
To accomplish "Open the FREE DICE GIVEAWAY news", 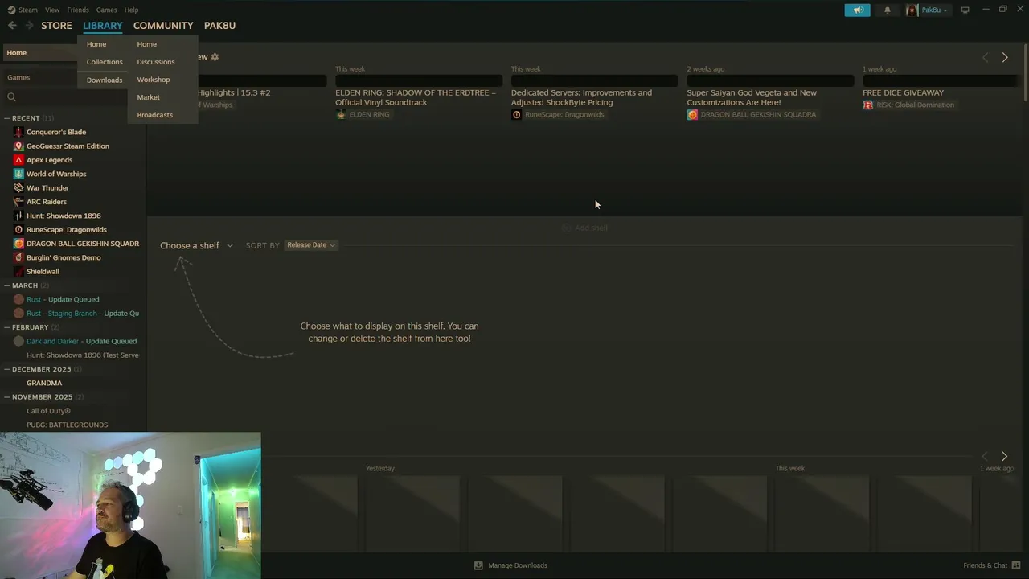I will click(x=904, y=92).
